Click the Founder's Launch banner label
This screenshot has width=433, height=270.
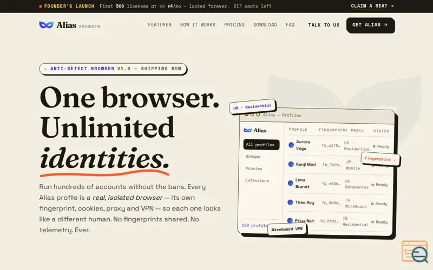(x=69, y=6)
